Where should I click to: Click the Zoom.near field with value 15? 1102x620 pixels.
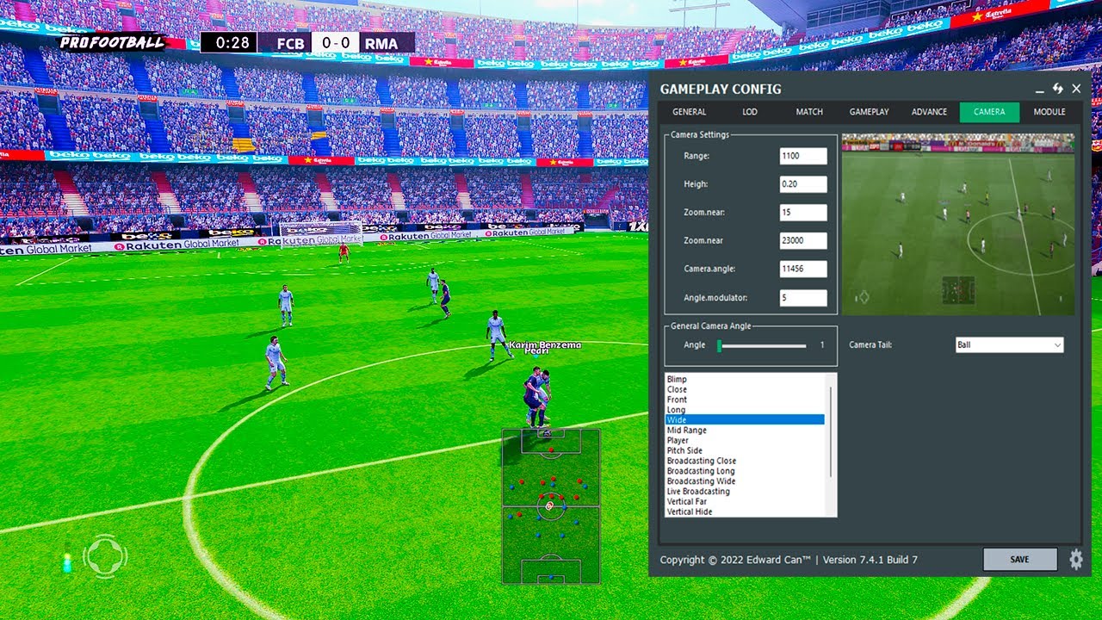pos(803,213)
